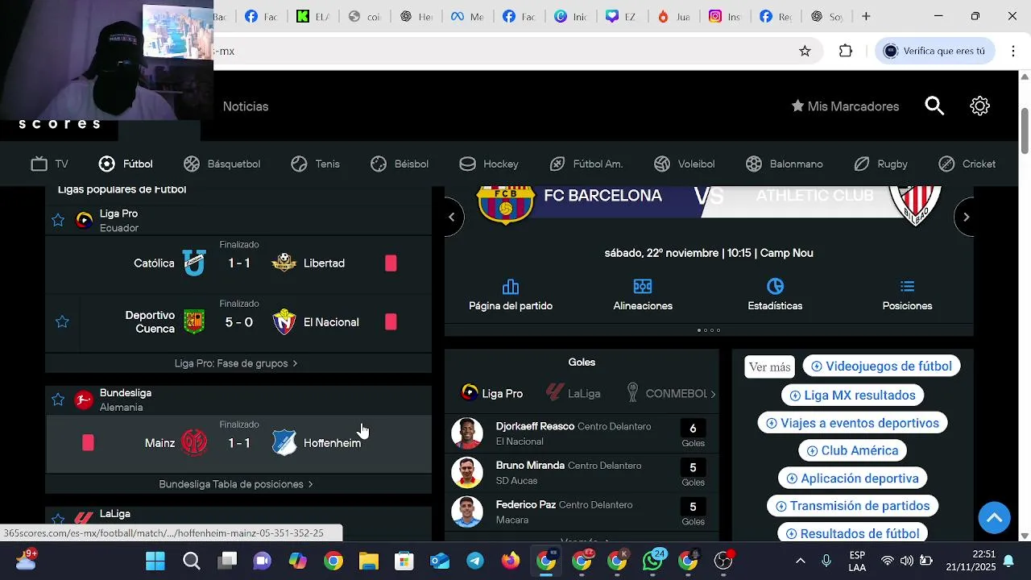
Task: Open Club América link
Action: [x=852, y=450]
